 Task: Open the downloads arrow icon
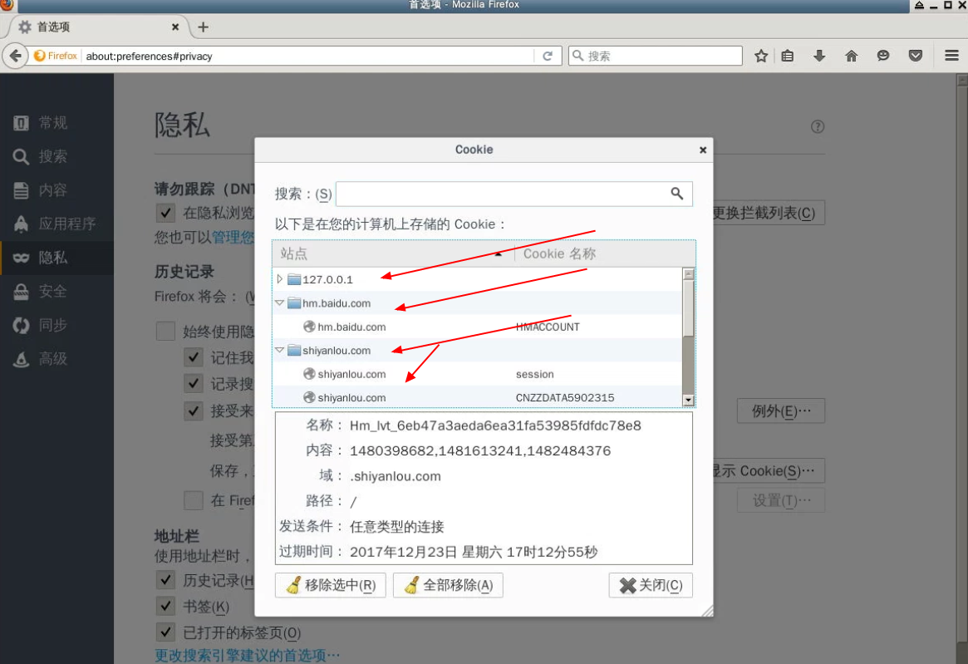(819, 57)
